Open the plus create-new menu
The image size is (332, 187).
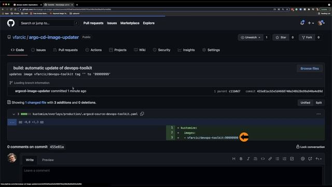point(311,23)
